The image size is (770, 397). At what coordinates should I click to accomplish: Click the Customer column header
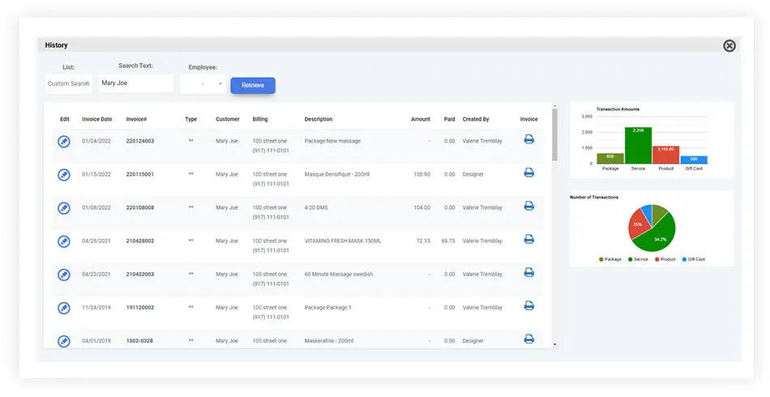coord(228,119)
